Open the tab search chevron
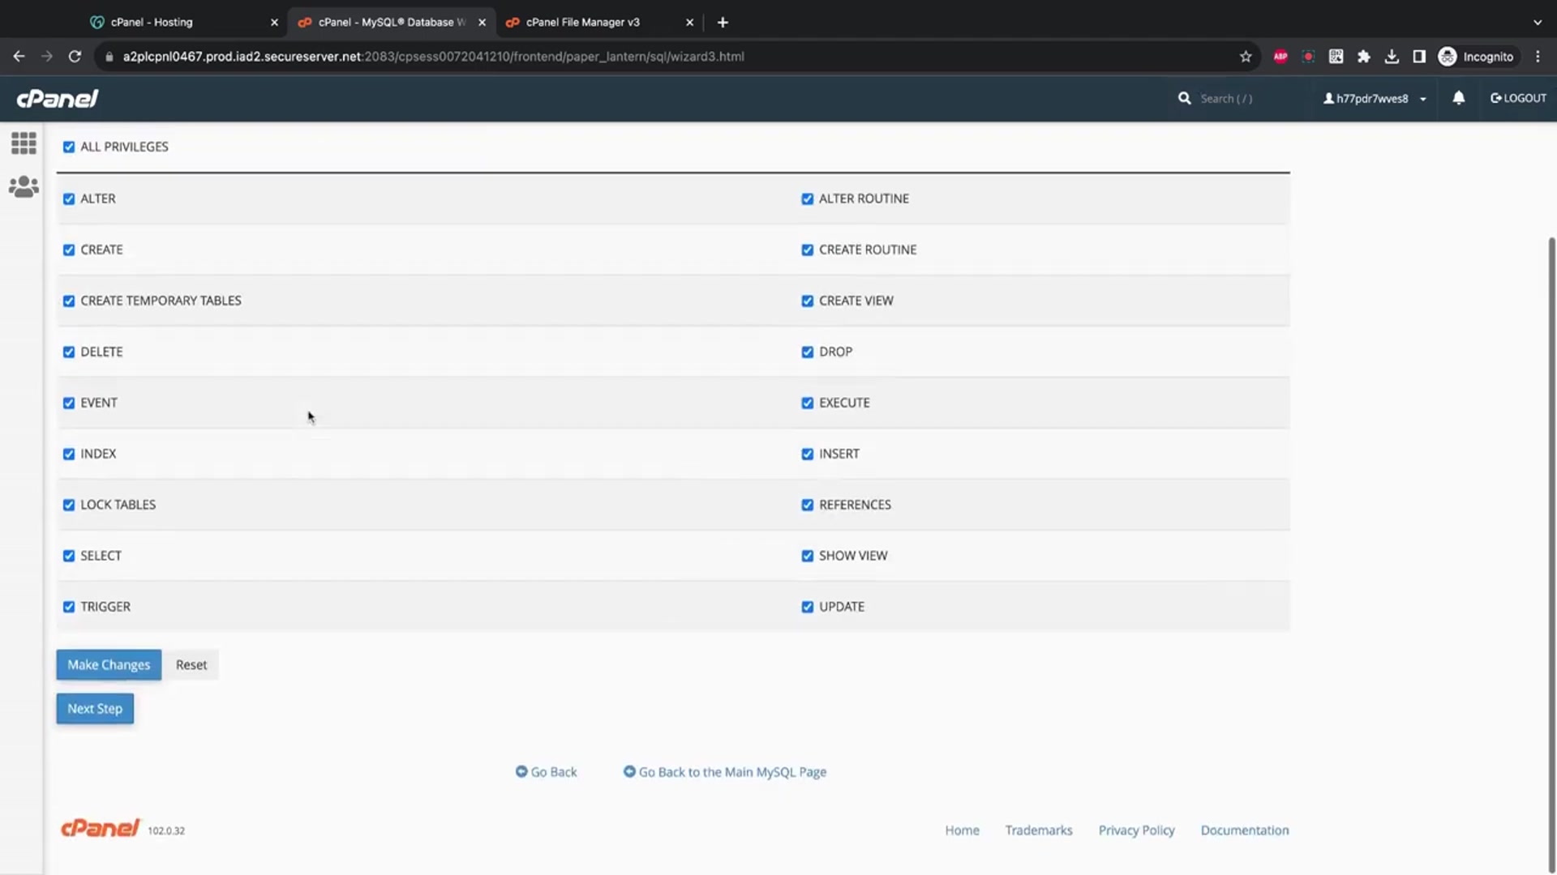 [1538, 23]
